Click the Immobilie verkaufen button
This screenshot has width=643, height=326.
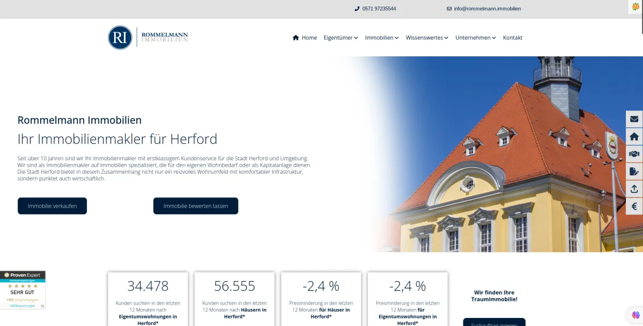tap(52, 206)
